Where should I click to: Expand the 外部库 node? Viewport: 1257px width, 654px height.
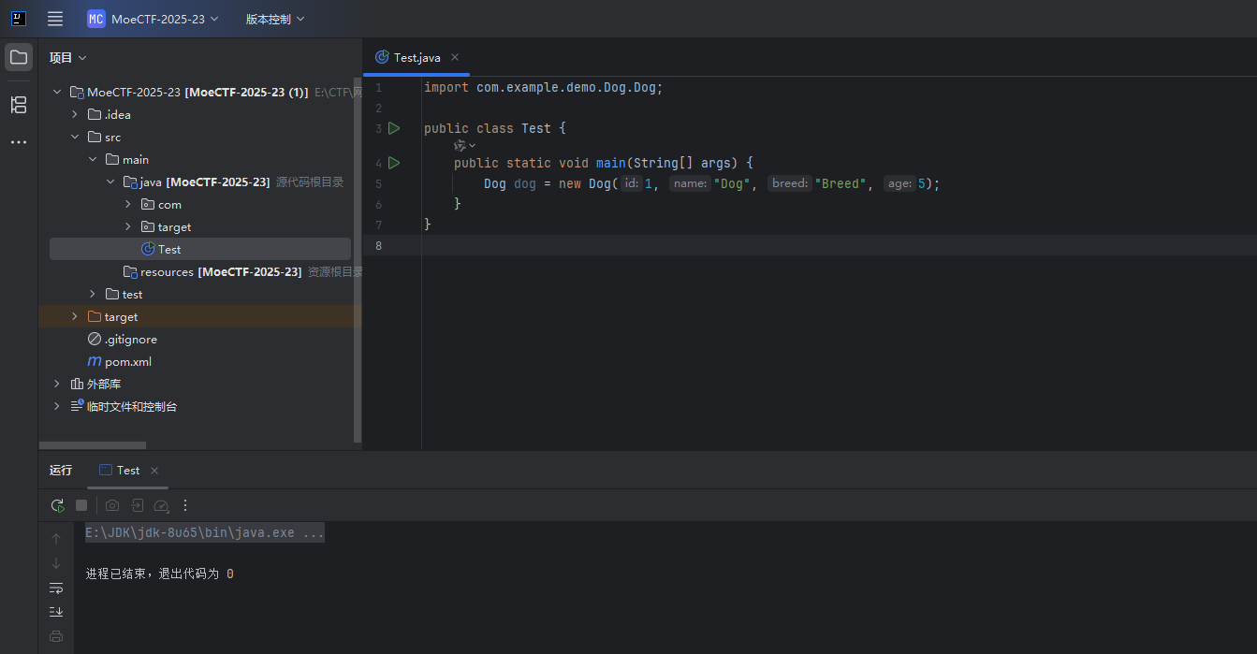[x=57, y=384]
